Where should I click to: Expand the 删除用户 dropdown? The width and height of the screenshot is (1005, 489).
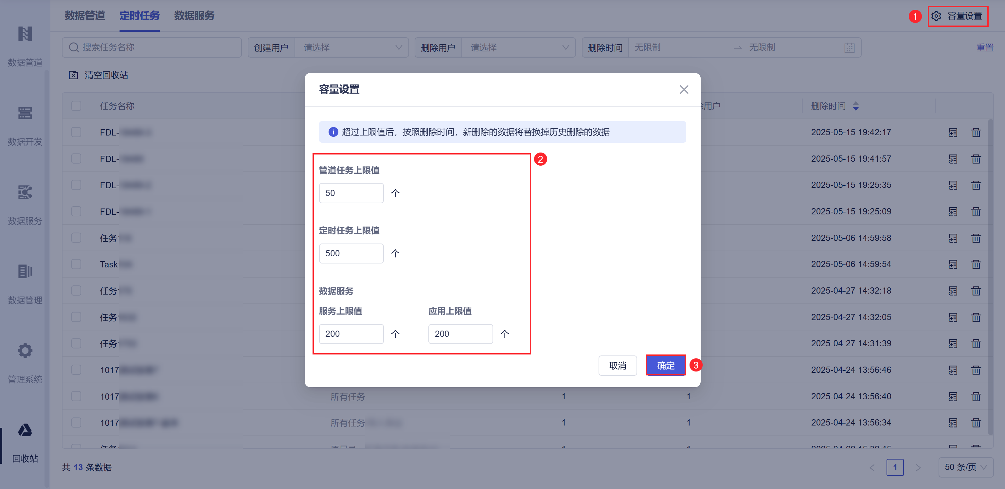518,47
